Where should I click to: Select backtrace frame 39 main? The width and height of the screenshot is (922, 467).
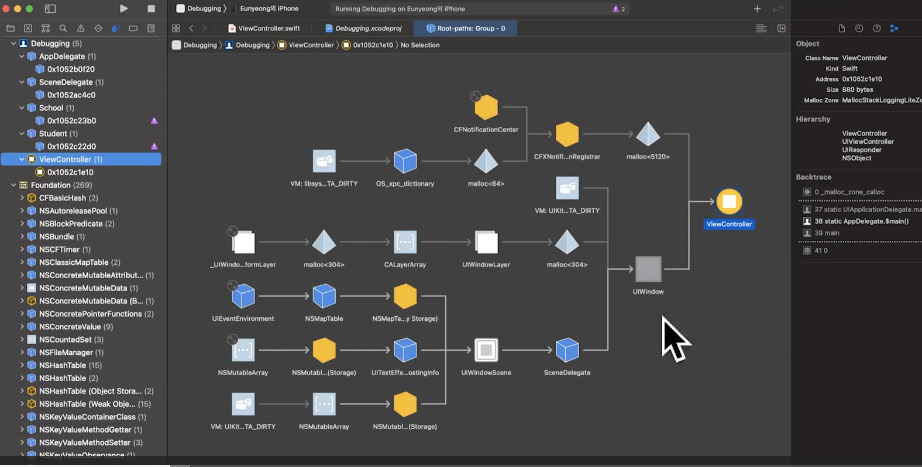tap(827, 233)
